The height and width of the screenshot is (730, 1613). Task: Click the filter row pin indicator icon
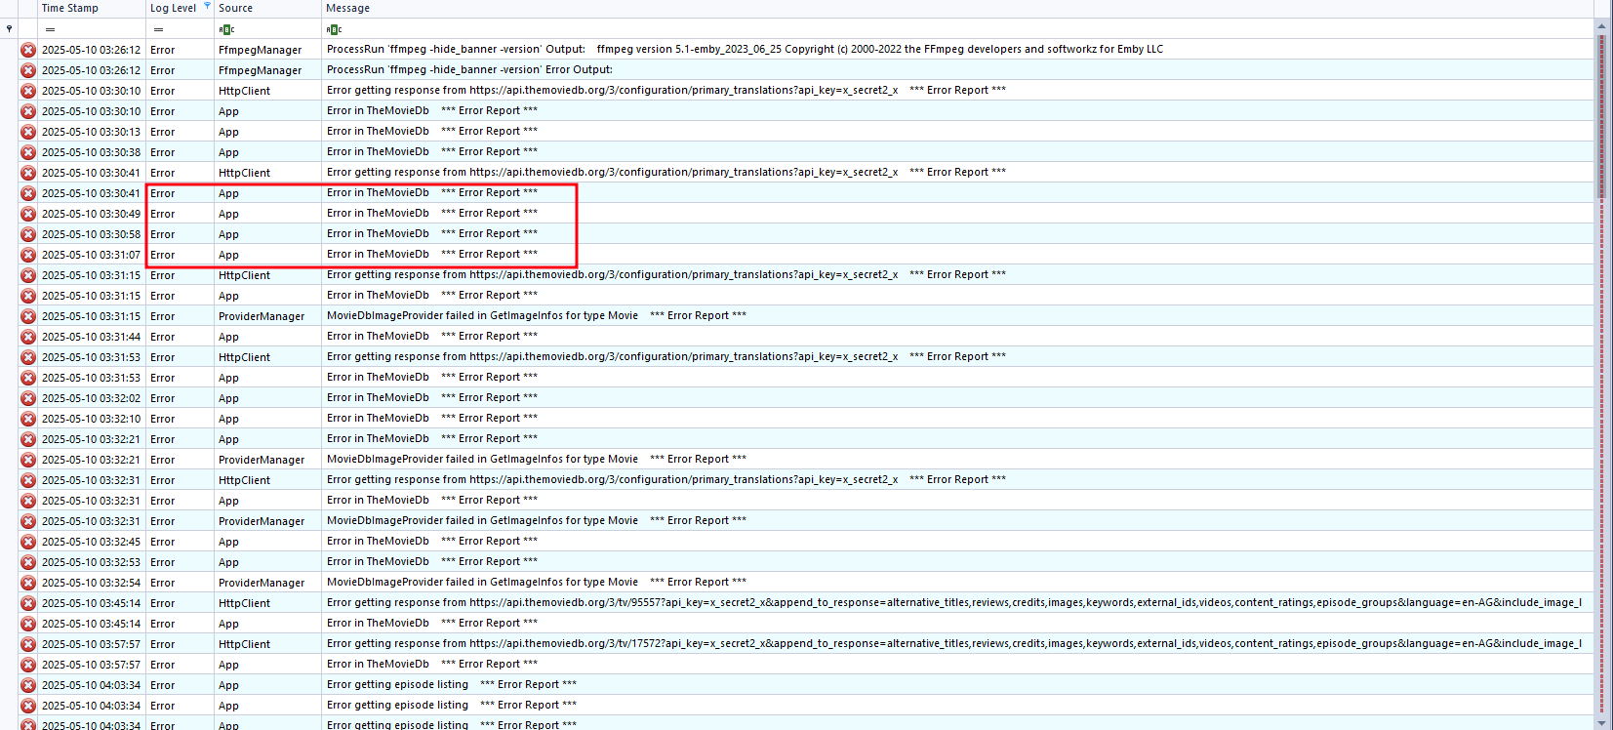point(9,29)
